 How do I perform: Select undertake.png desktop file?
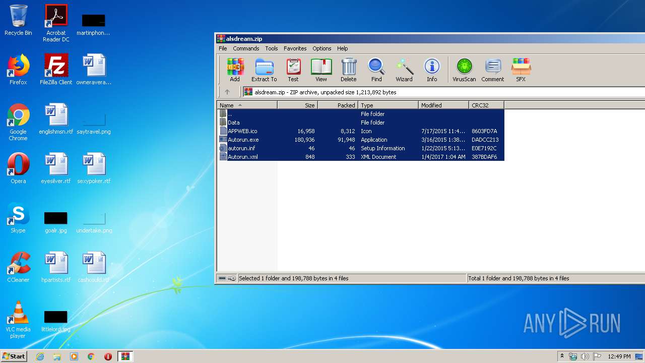pos(94,222)
